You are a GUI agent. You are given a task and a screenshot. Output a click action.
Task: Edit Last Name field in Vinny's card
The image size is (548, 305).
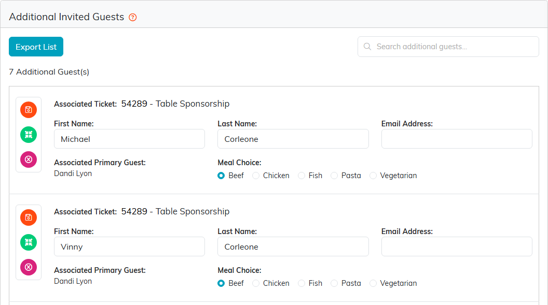click(x=293, y=246)
